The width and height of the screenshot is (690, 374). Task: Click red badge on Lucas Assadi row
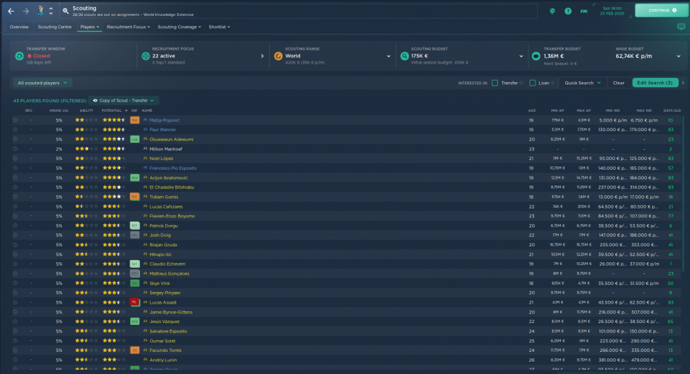(135, 302)
